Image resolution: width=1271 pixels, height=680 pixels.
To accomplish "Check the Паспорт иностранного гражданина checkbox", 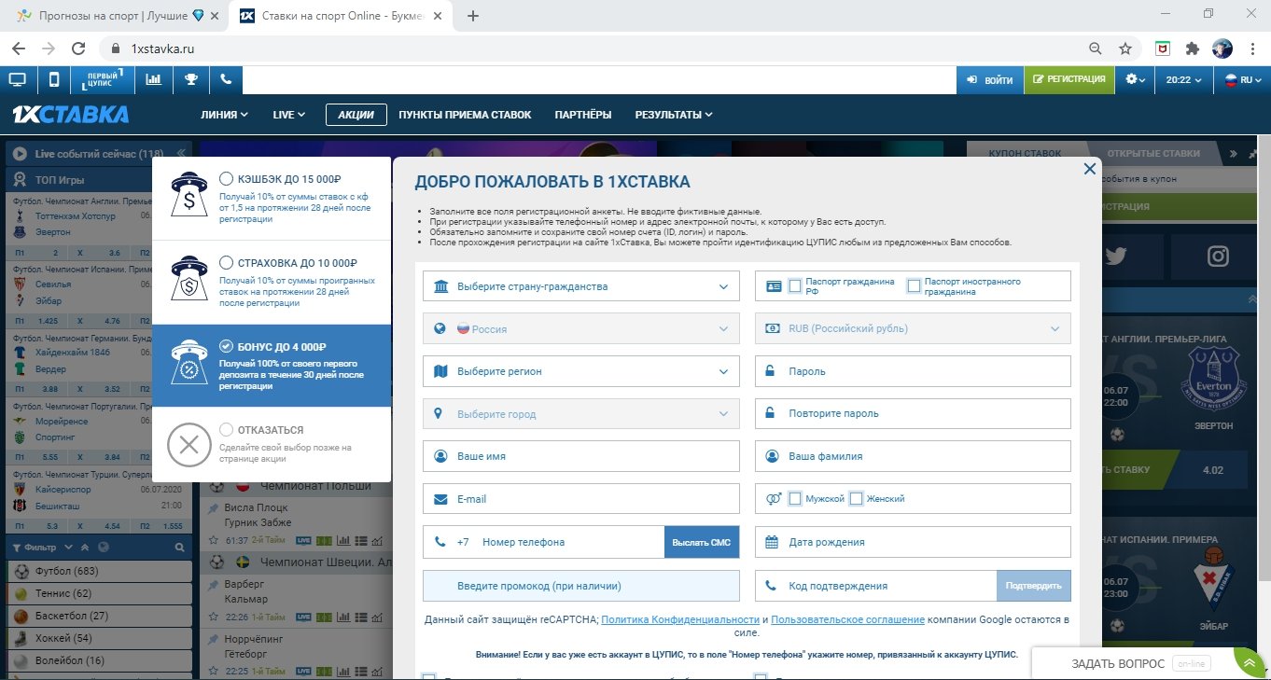I will [914, 286].
